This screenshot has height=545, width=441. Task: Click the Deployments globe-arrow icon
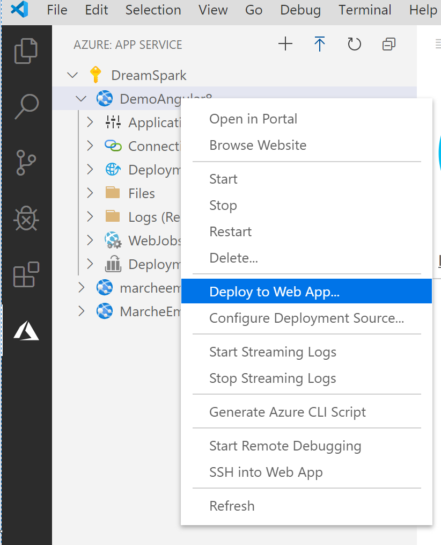113,169
